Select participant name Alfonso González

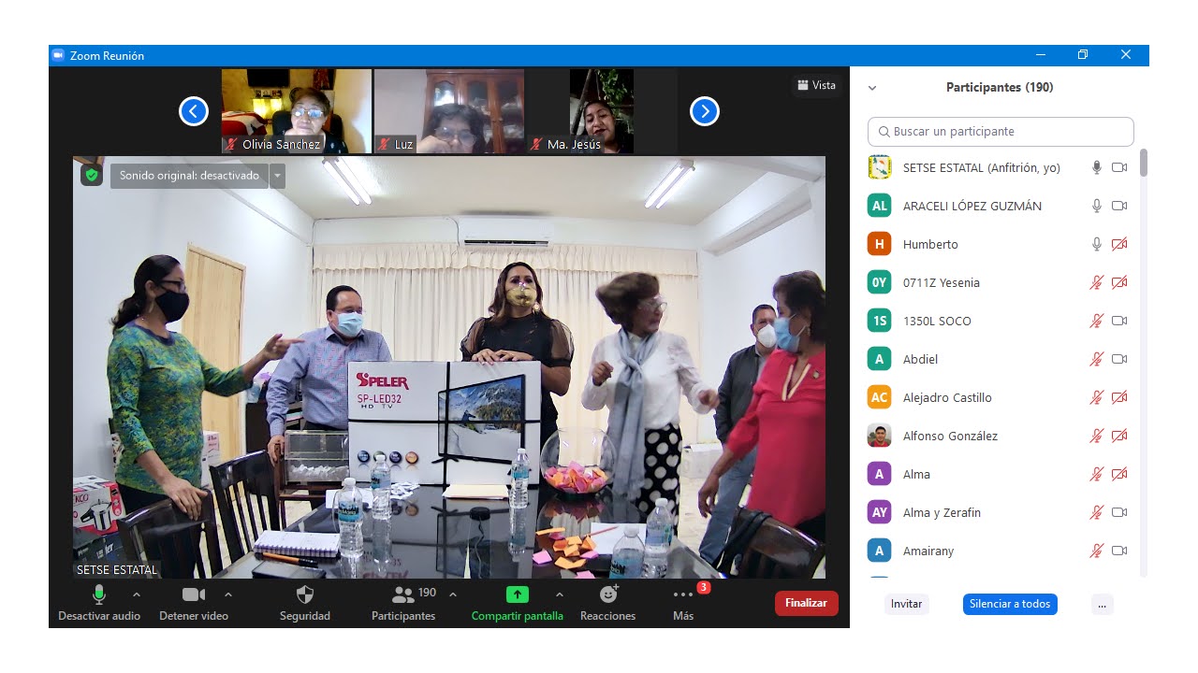950,436
